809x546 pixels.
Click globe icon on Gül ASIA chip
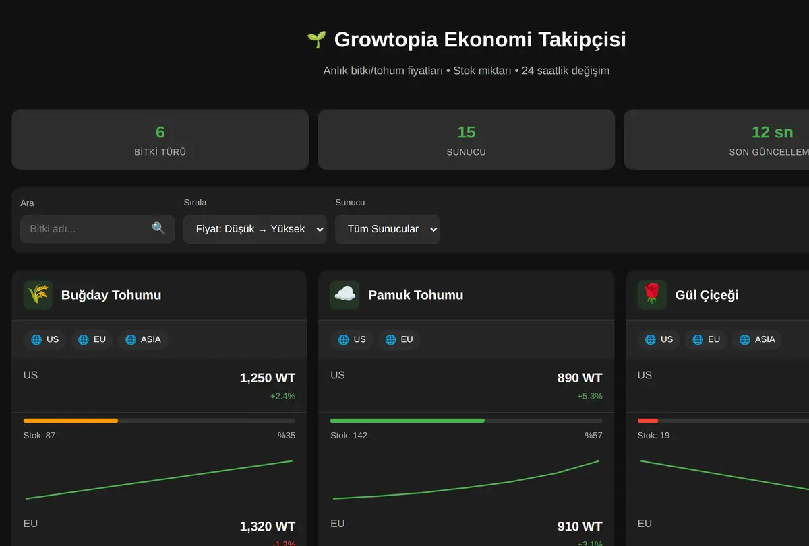[745, 339]
